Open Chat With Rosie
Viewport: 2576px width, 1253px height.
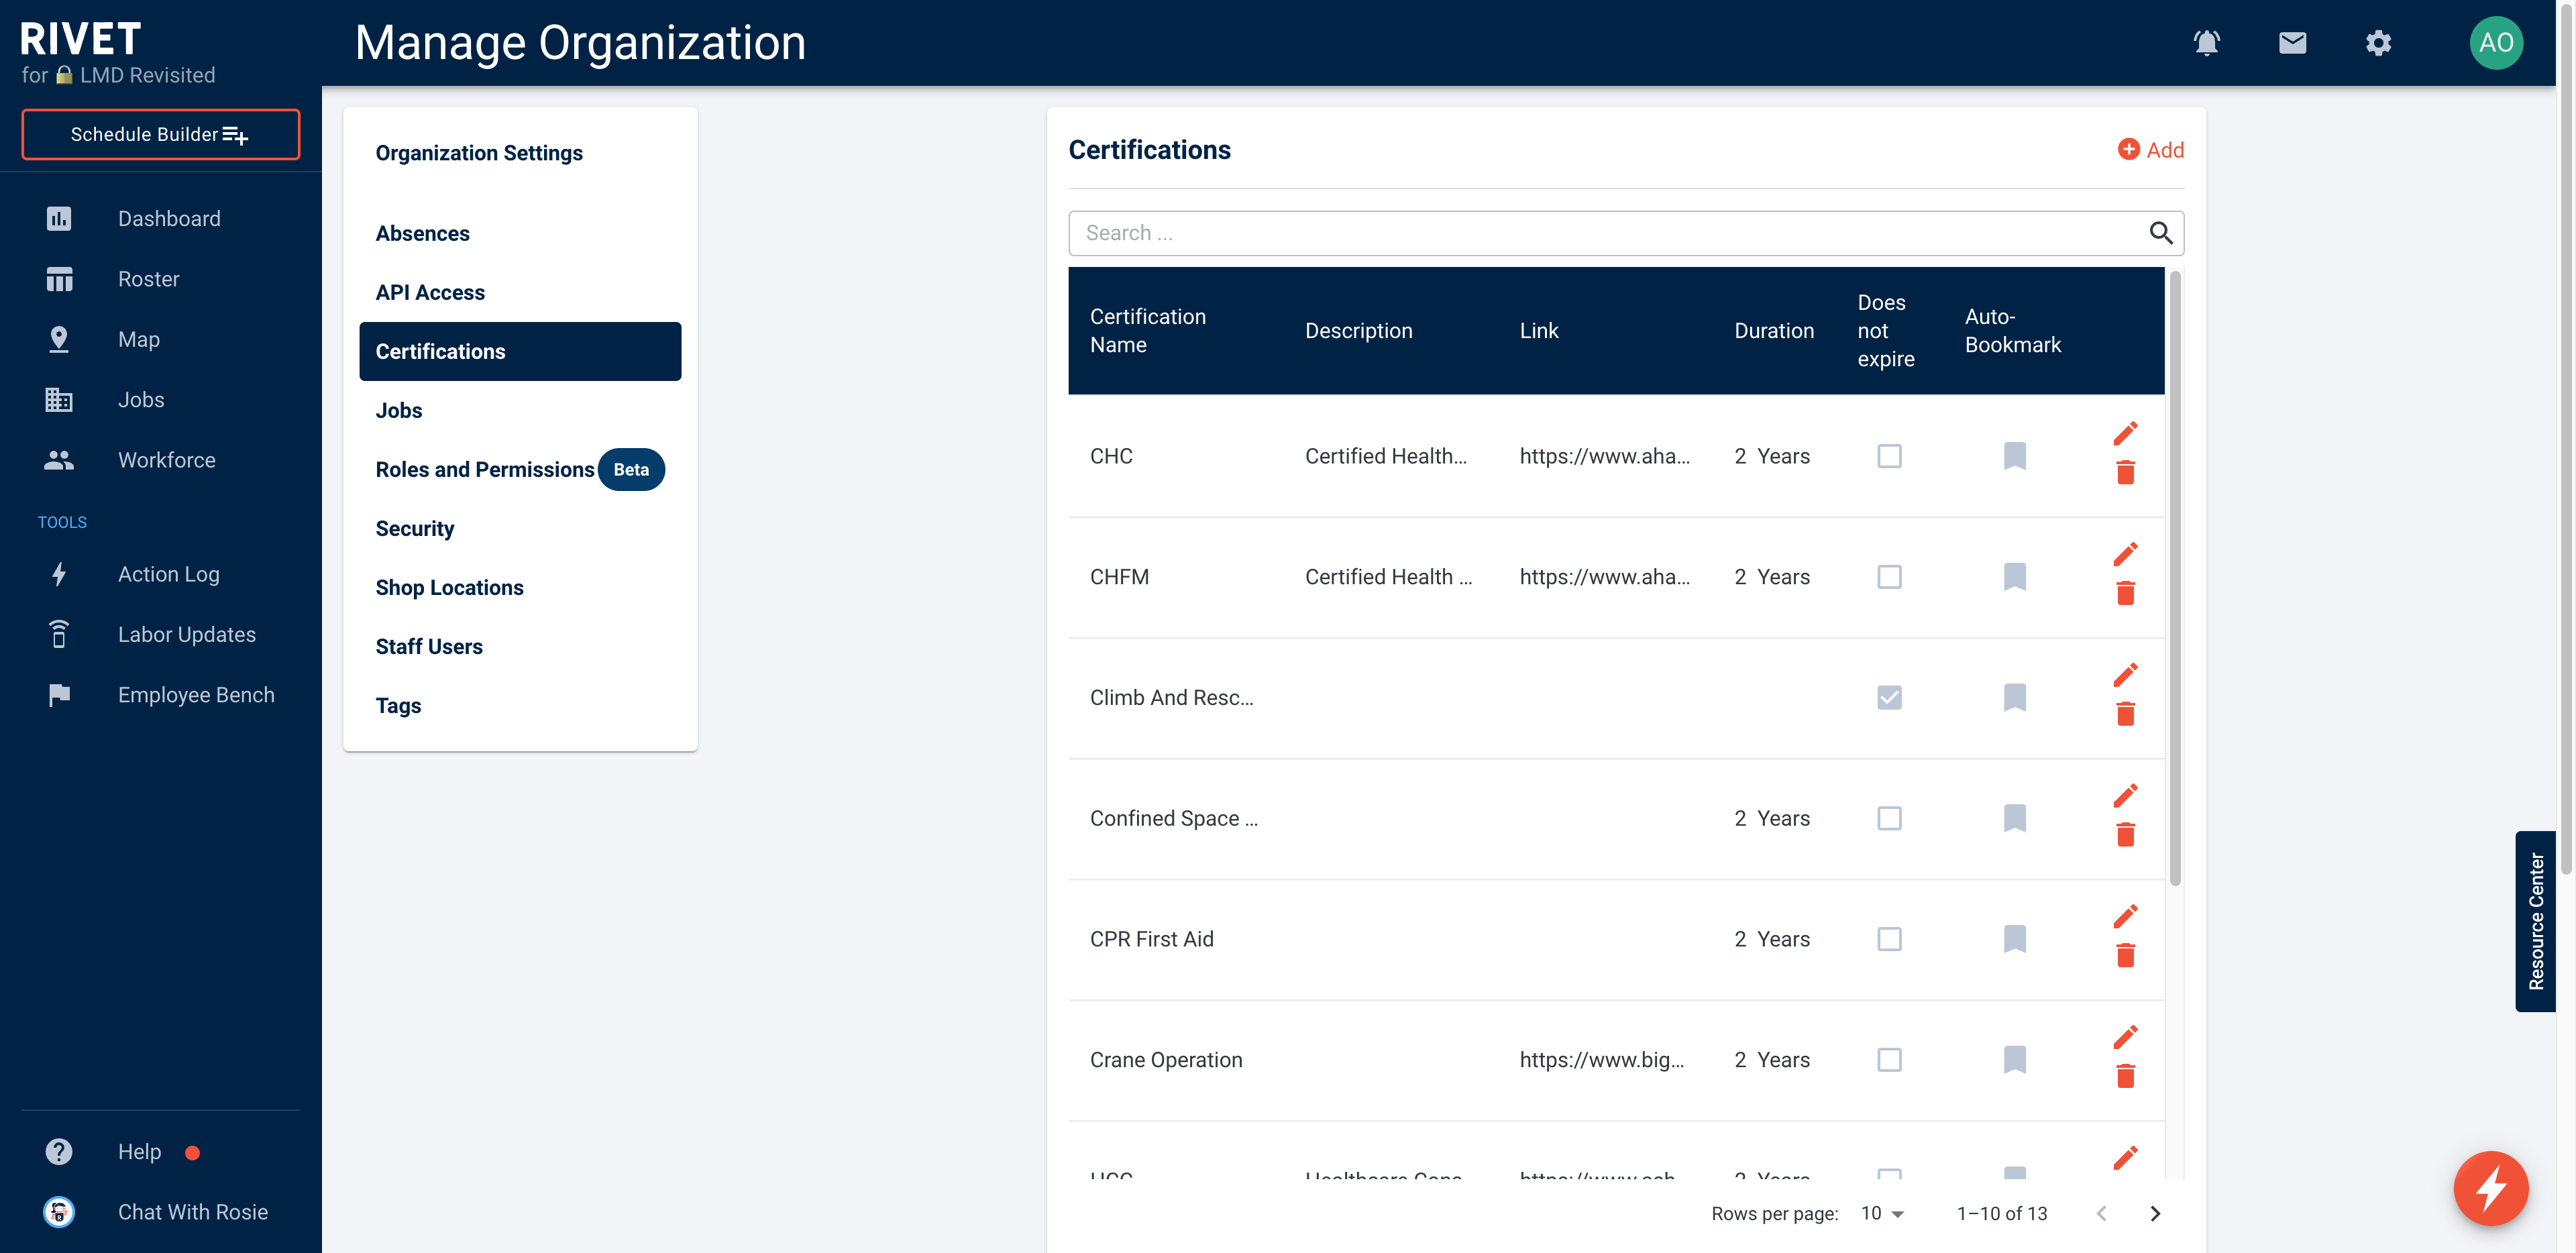click(192, 1211)
